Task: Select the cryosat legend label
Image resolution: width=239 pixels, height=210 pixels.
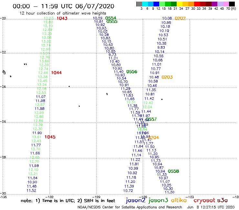Action: (204, 200)
